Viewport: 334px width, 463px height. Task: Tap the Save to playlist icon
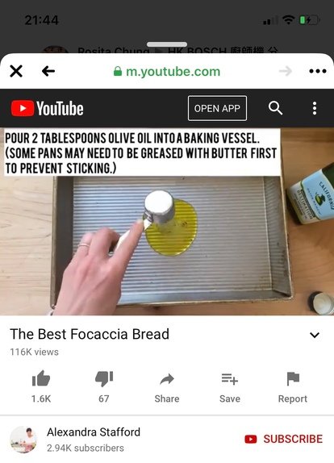point(230,379)
